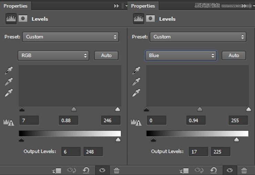The width and height of the screenshot is (255, 175).
Task: Click Levels adjustment icon in right panel
Action: 139,19
